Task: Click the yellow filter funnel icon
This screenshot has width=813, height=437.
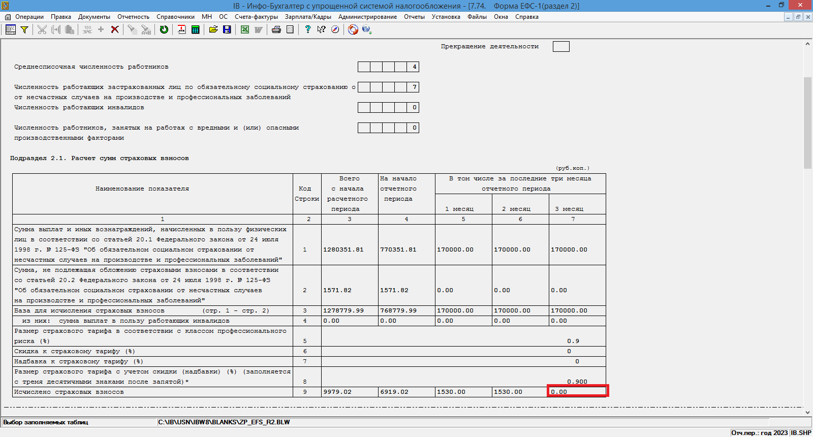Action: pyautogui.click(x=24, y=29)
